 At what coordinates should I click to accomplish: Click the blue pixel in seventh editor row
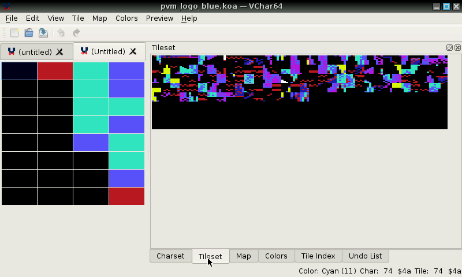tap(126, 178)
